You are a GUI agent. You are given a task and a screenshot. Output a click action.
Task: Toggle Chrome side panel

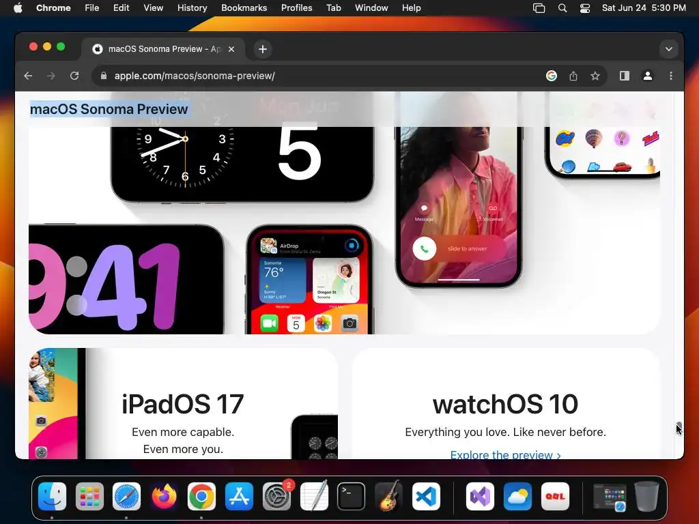pos(625,76)
